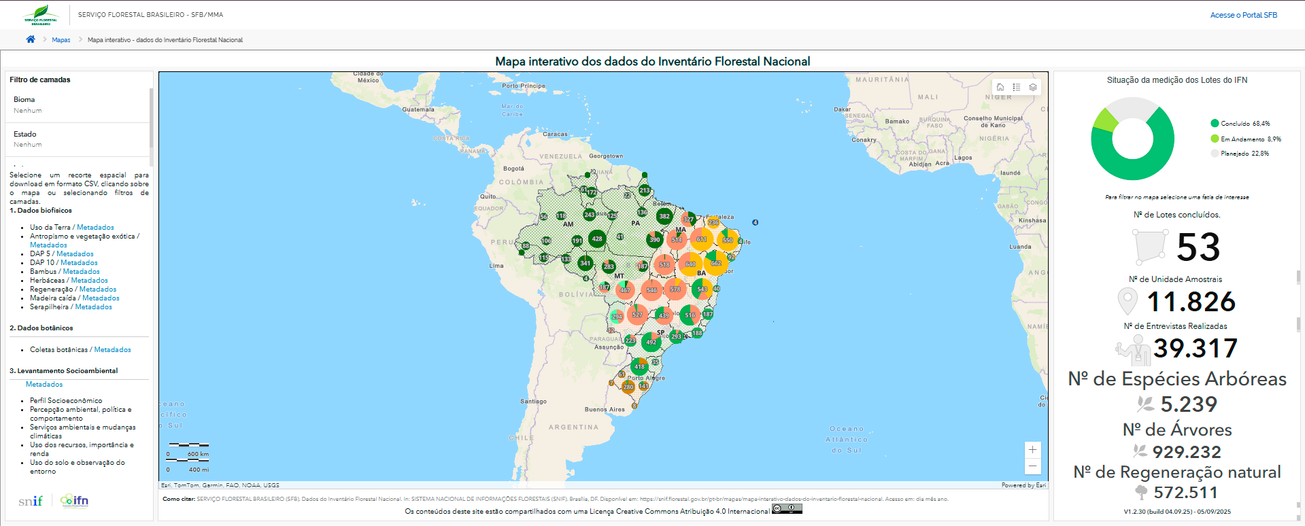The image size is (1305, 526).
Task: Click the snif logo in the sidebar
Action: point(31,501)
